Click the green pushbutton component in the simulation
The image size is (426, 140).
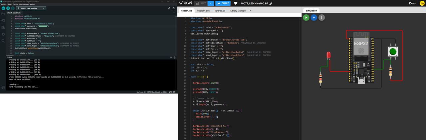(x=393, y=52)
